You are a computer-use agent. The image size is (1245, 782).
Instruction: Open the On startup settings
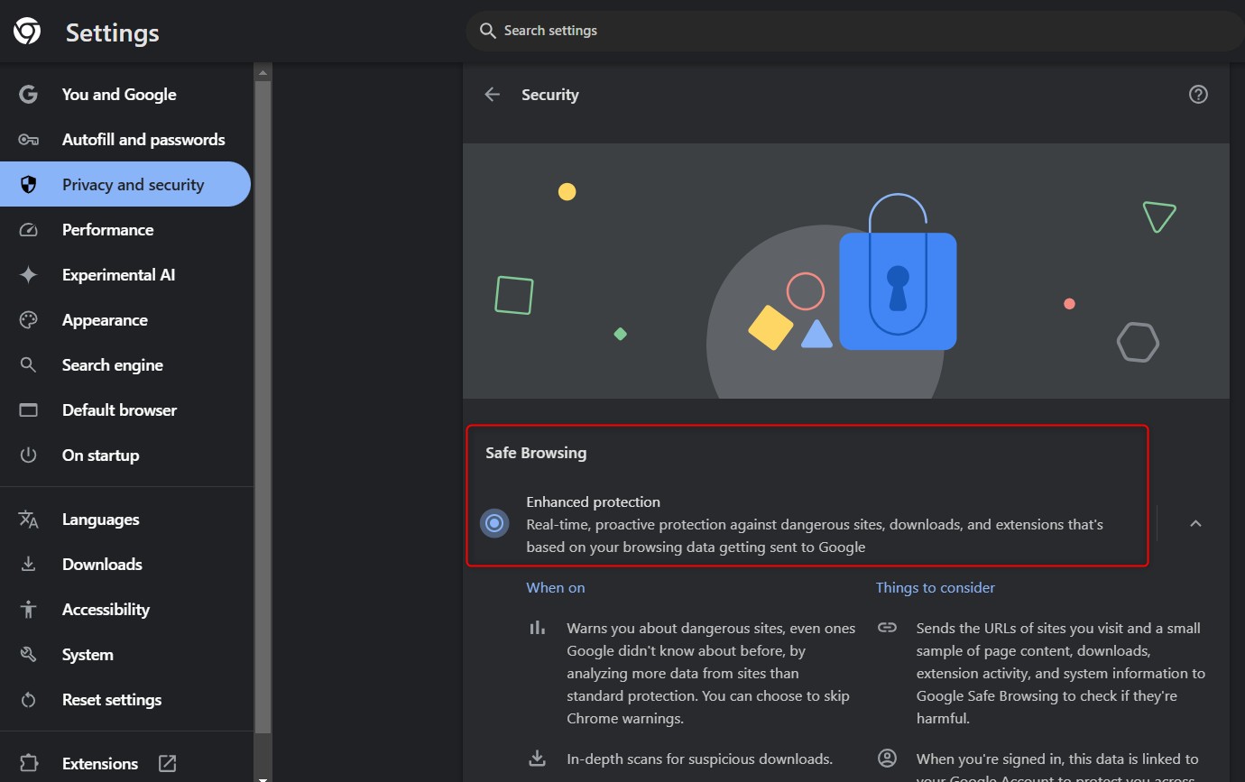coord(100,455)
